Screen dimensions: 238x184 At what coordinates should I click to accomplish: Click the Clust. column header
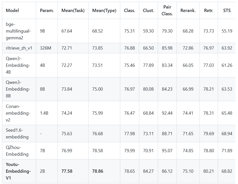[x=148, y=11]
